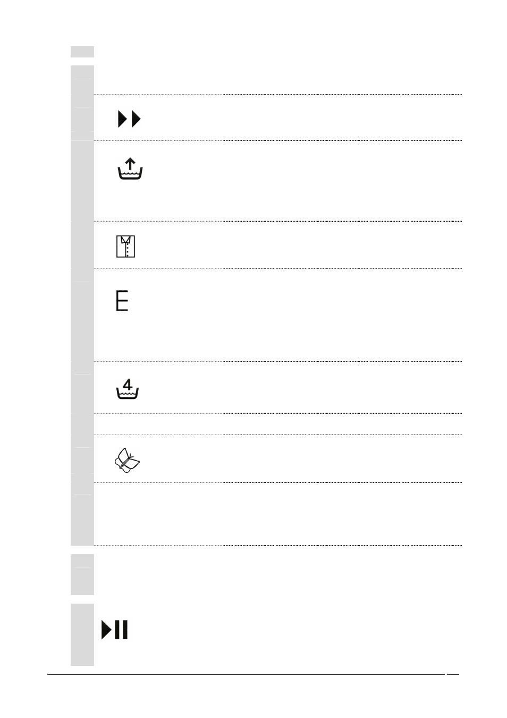
Task: Click the dotted separator above the double-arrow icon
Action: 277,95
